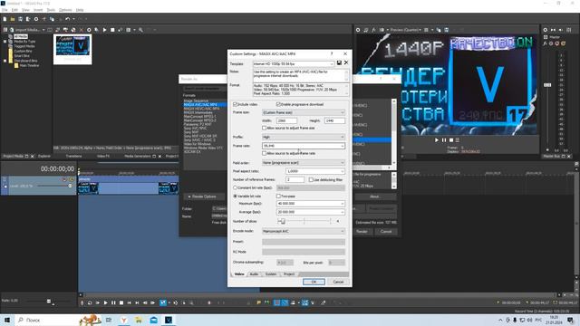Open Yandex browser from the taskbar

pyautogui.click(x=123, y=320)
